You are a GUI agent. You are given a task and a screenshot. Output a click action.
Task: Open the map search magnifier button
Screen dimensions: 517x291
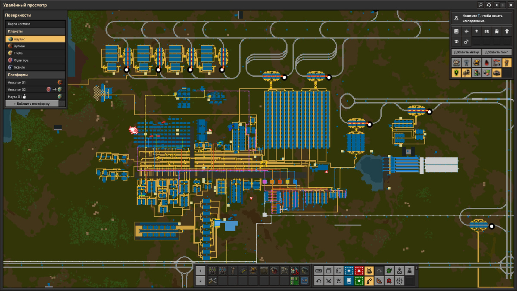(x=480, y=5)
